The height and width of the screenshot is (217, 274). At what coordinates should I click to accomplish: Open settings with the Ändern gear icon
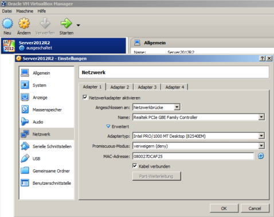click(x=24, y=23)
